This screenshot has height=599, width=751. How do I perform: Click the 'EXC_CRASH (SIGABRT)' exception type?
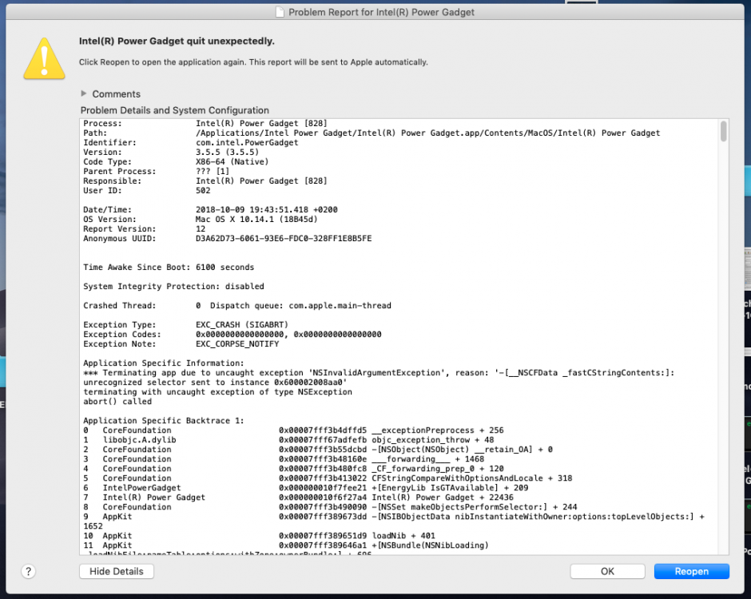coord(242,324)
